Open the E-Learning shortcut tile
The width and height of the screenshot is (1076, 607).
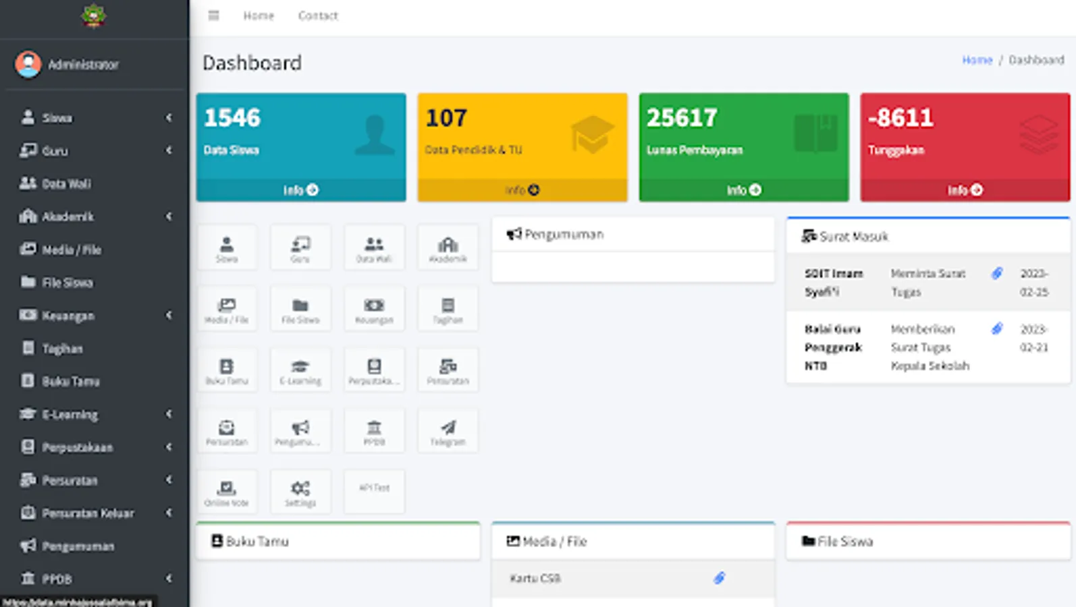pos(300,370)
